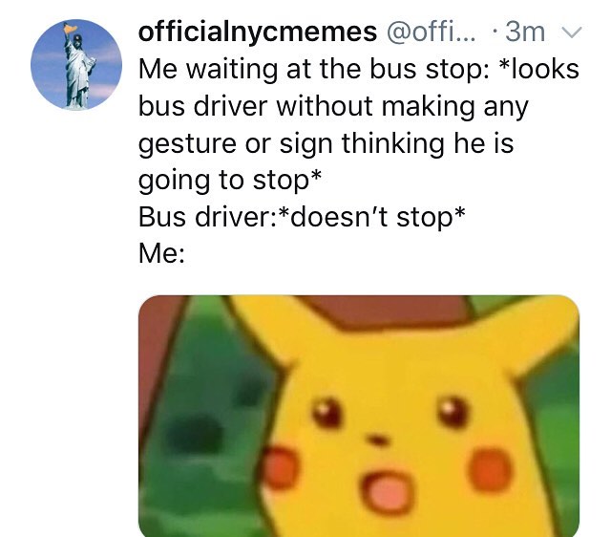Click the line 'bus driver without making any'

[x=333, y=106]
